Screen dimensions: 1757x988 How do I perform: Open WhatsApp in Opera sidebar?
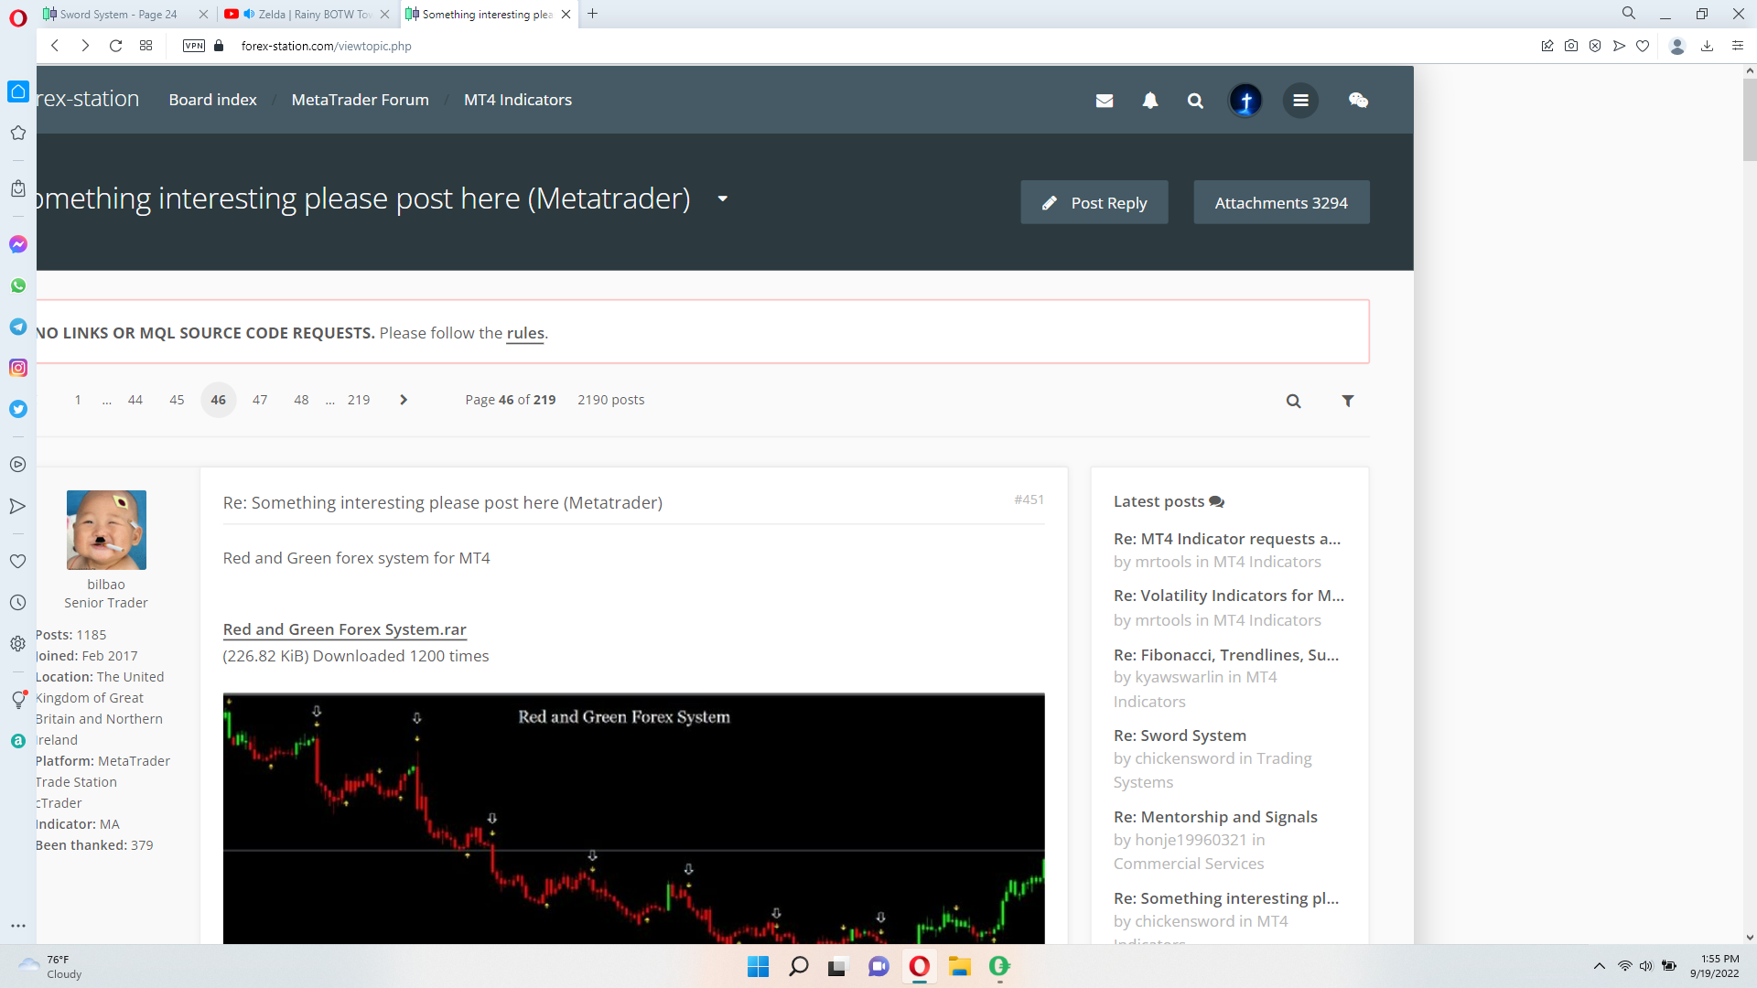(18, 285)
